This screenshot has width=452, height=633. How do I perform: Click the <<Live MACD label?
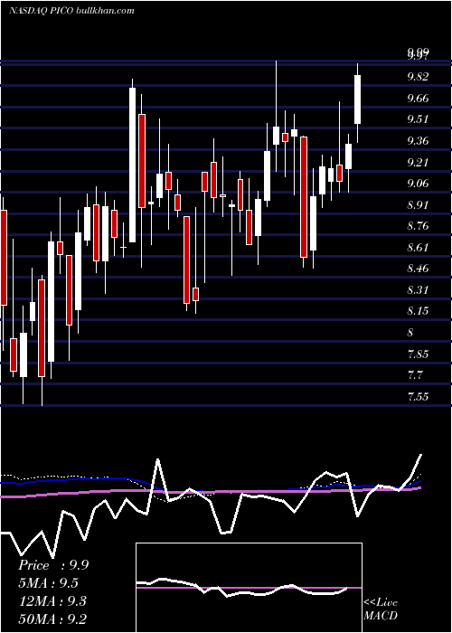(x=381, y=609)
